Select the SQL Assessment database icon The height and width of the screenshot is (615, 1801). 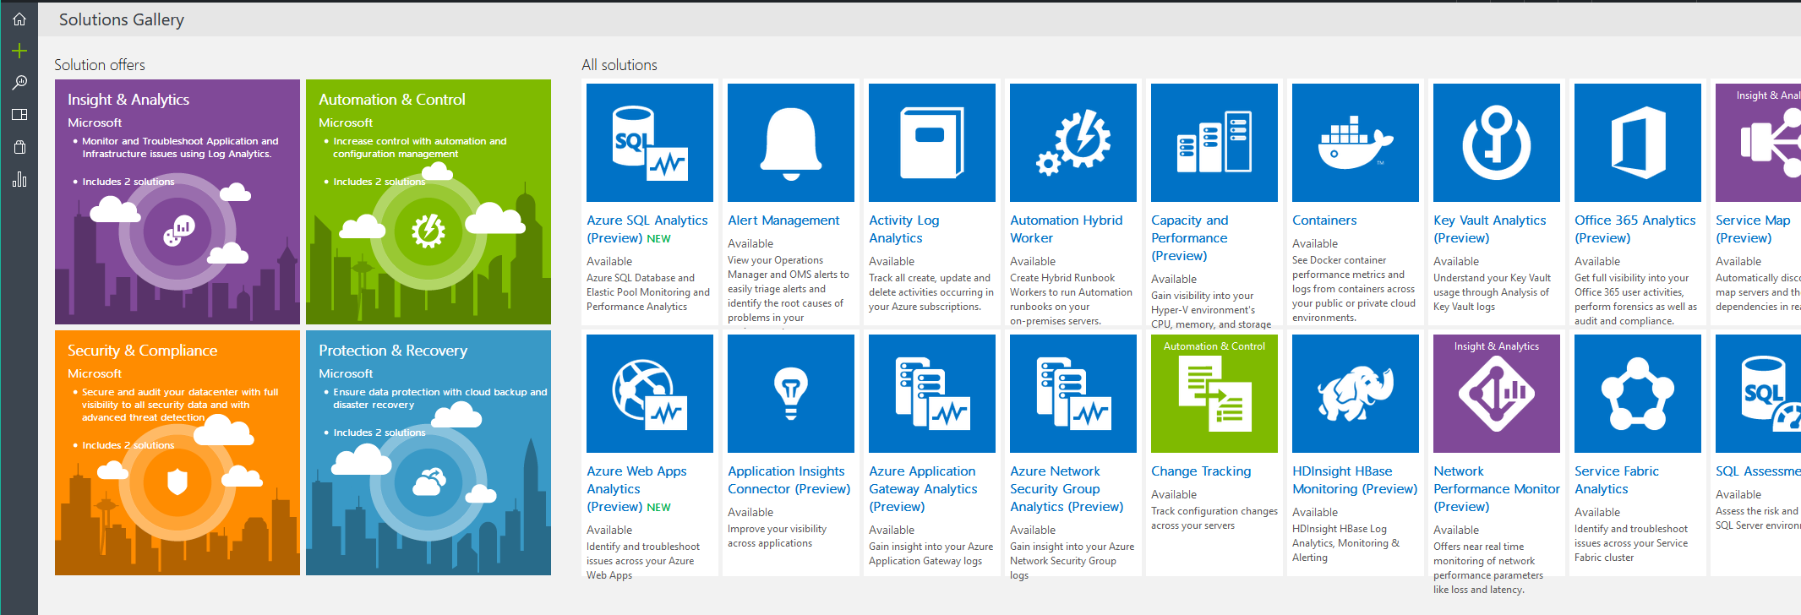point(1758,394)
